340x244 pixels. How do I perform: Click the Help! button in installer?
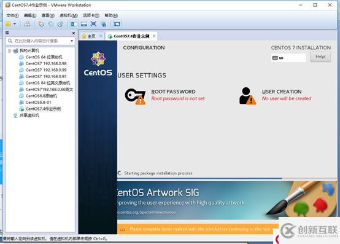coord(320,57)
